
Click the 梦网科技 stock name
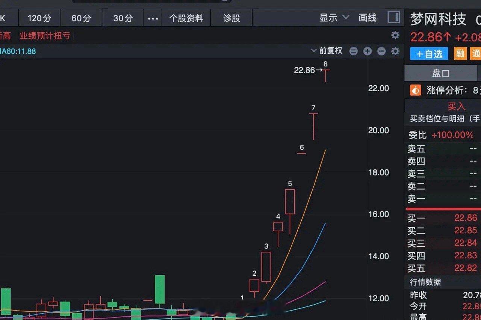click(438, 19)
